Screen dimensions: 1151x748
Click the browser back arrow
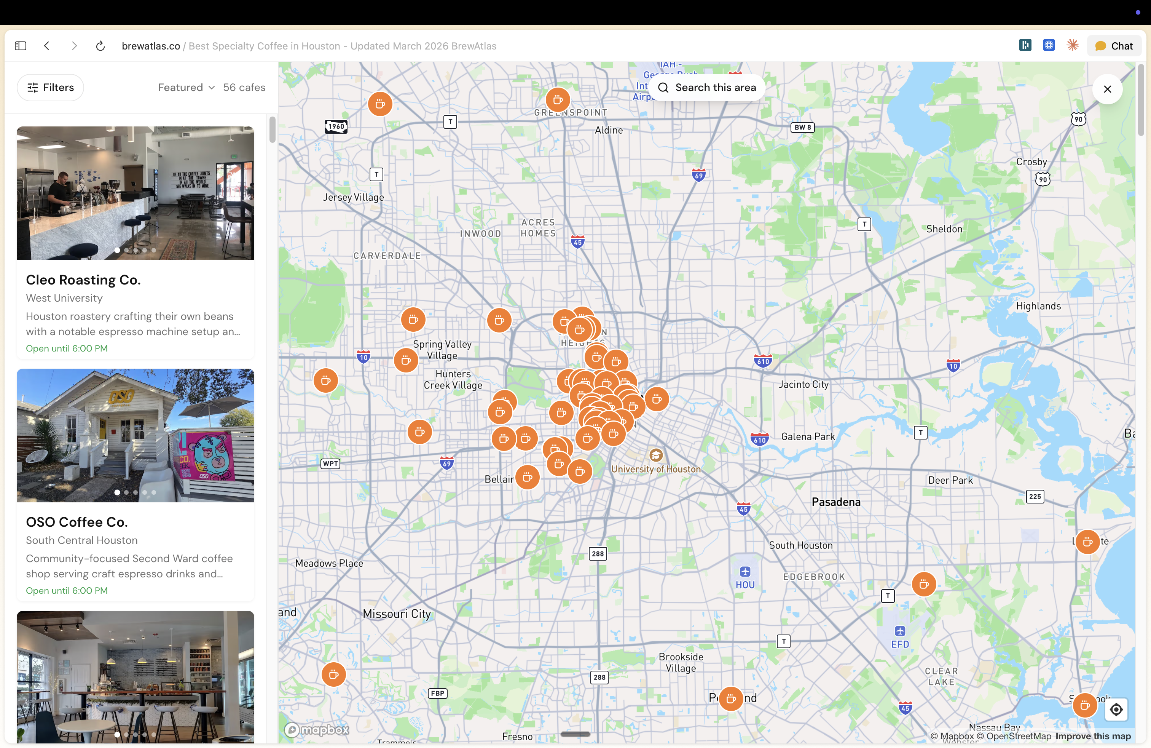(x=47, y=46)
